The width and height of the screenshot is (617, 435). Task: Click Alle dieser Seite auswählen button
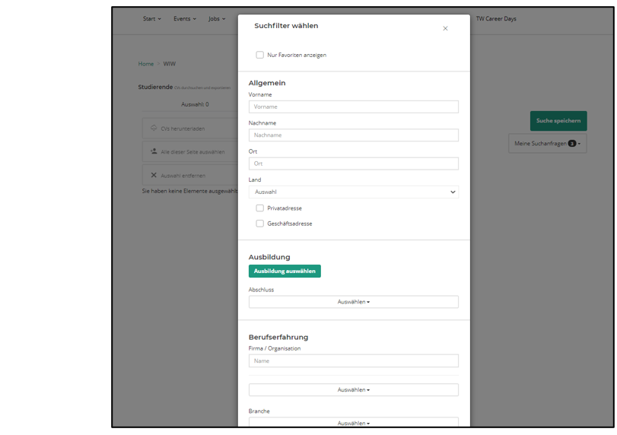tap(190, 152)
